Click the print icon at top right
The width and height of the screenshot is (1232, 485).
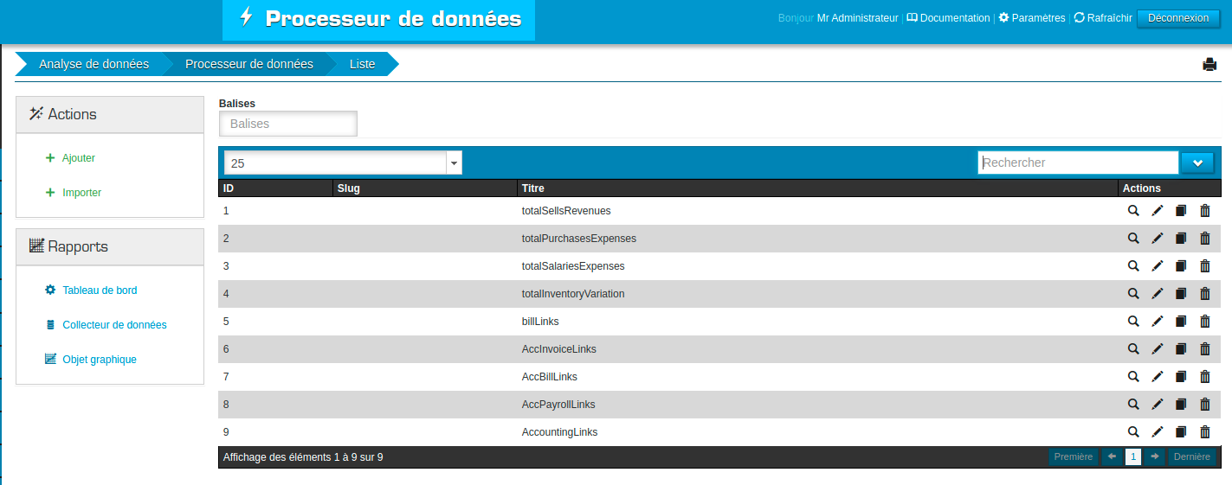(x=1209, y=65)
